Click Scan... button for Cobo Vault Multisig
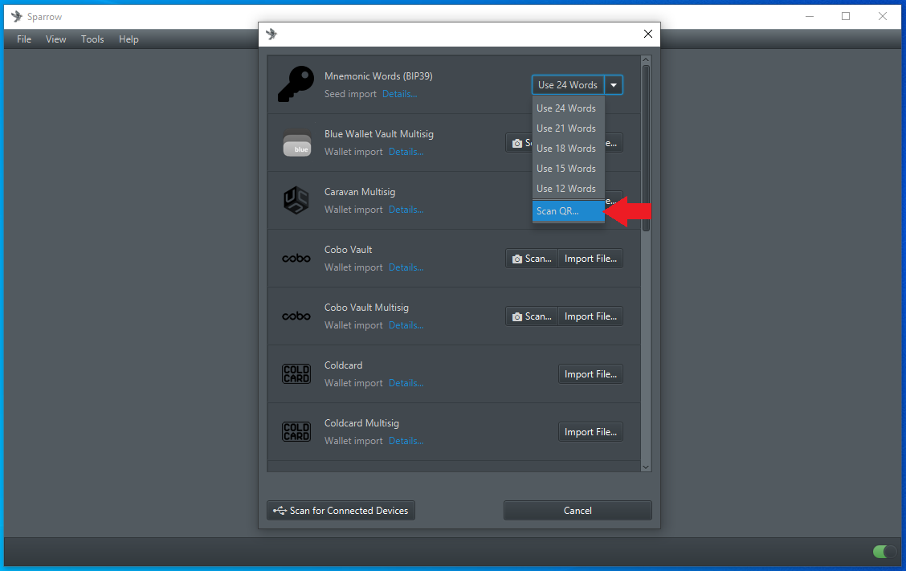906x571 pixels. tap(532, 316)
